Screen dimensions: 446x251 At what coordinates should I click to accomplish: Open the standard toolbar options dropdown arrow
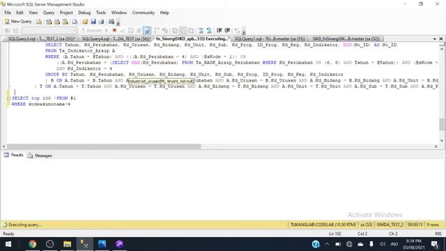(118, 22)
